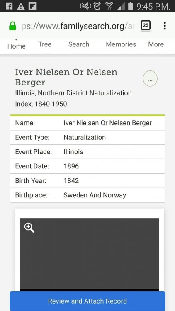The height and width of the screenshot is (311, 175).
Task: Tap the Flipboard notification icon
Action: (x=32, y=6)
